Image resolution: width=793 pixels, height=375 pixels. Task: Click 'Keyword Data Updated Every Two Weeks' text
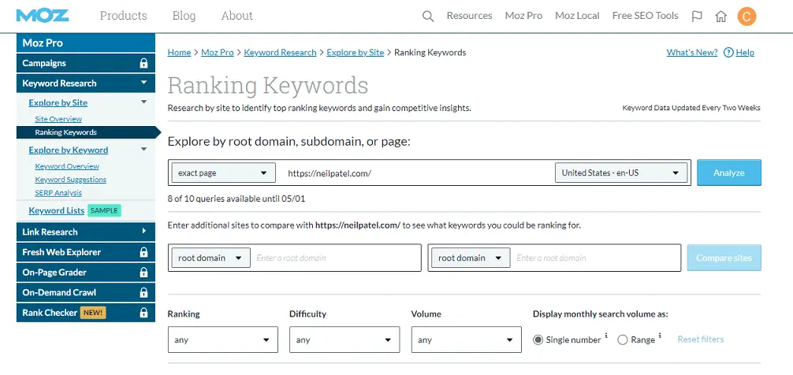[x=691, y=108]
